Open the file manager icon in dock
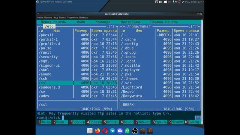 point(90,131)
